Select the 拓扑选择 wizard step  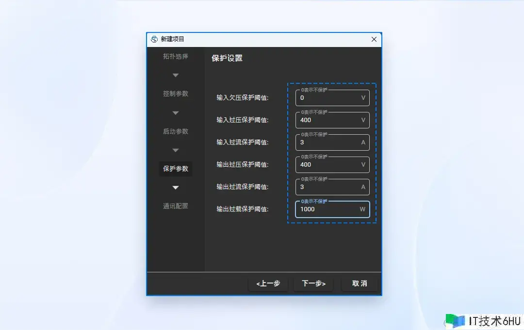click(x=175, y=57)
